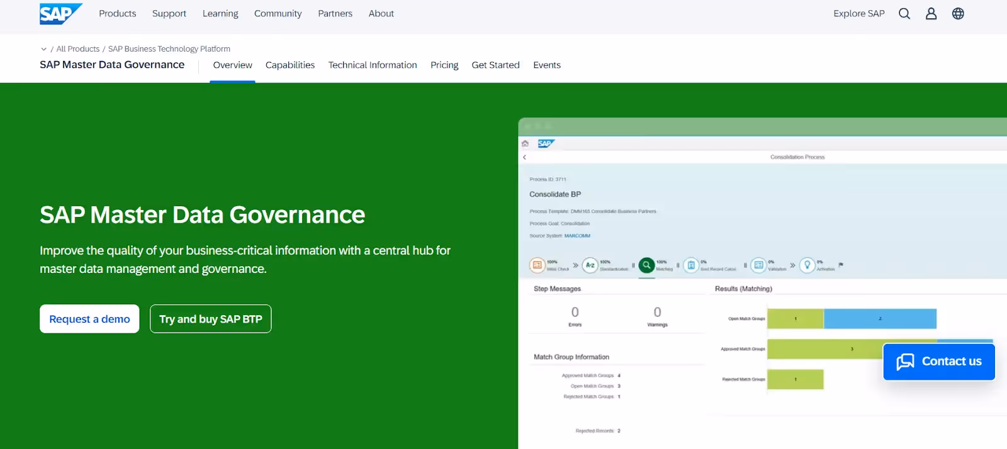Click the home icon in the product screenshot
Screen dimensions: 1007x449
pos(525,143)
